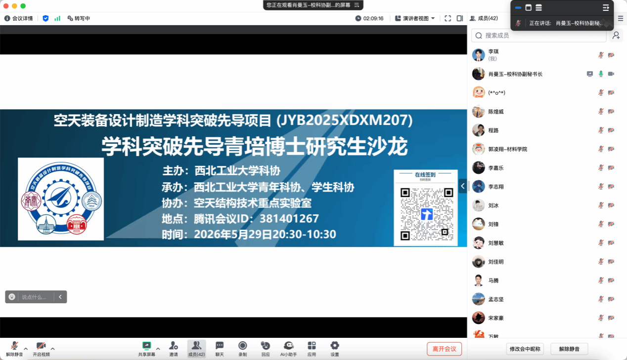The height and width of the screenshot is (360, 627).
Task: Expand audio options arrow beside 解除静音
Action: [x=26, y=349]
